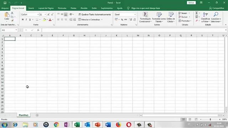Click the Increase Decimal icon

click(x=131, y=20)
